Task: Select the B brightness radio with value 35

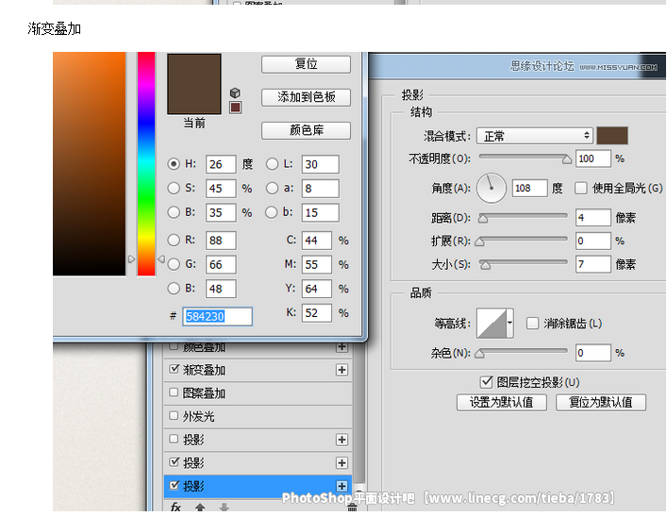Action: click(174, 212)
